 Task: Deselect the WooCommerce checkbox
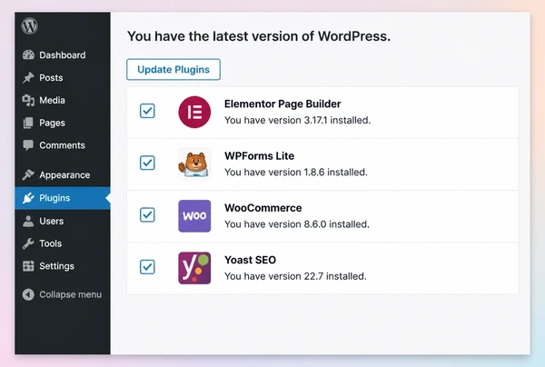[147, 214]
